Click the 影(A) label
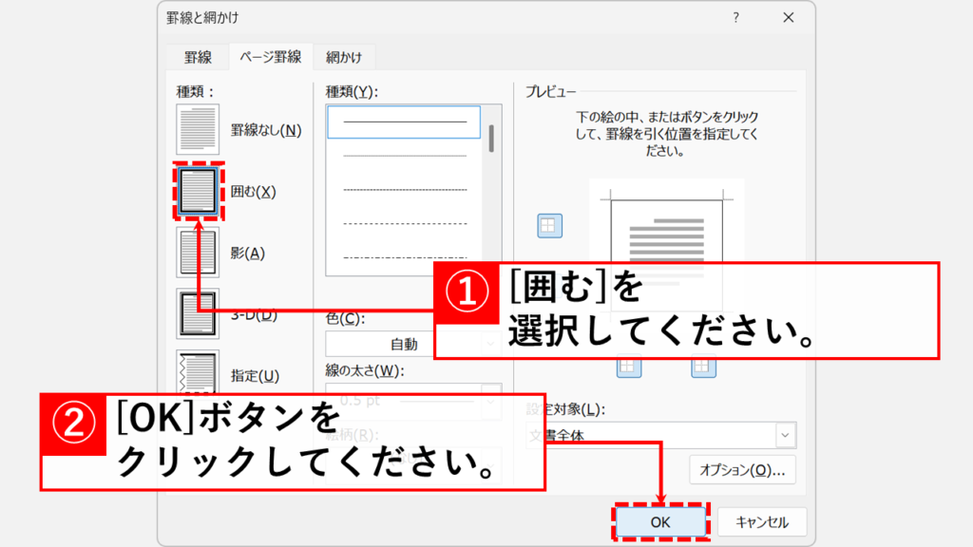Screen dimensions: 973x547 click(x=248, y=253)
